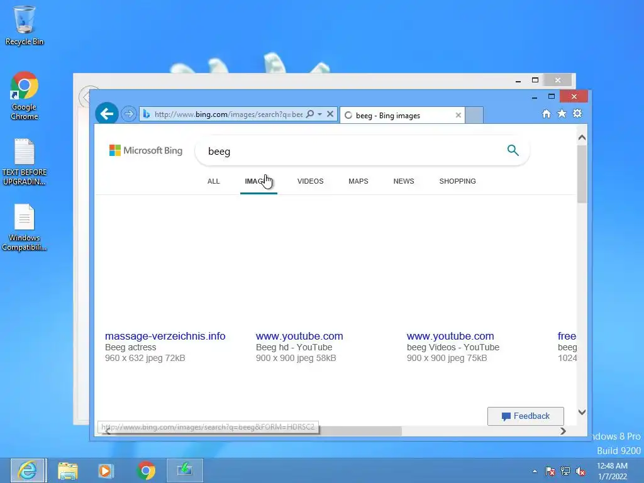Screen dimensions: 644x483
Task: Open the MAPS tab
Action: point(358,181)
